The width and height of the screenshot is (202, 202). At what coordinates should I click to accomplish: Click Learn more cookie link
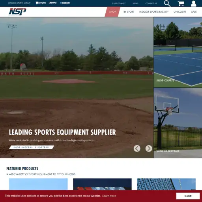[x=109, y=196]
